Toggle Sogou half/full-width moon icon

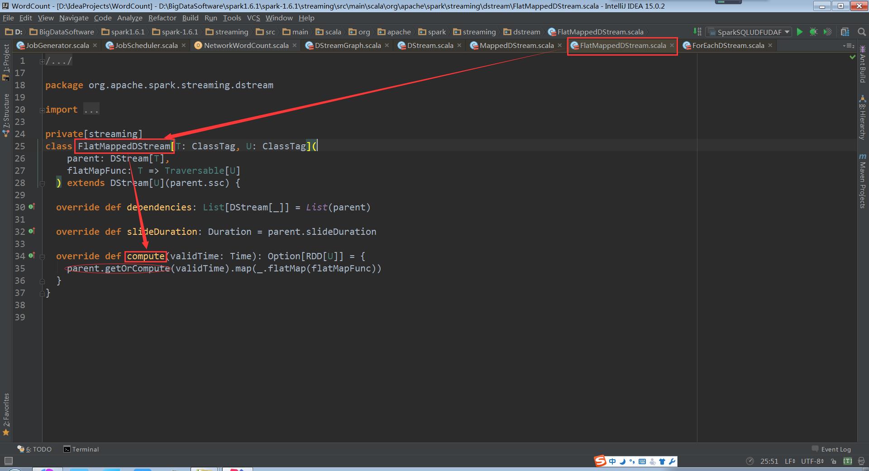[622, 461]
